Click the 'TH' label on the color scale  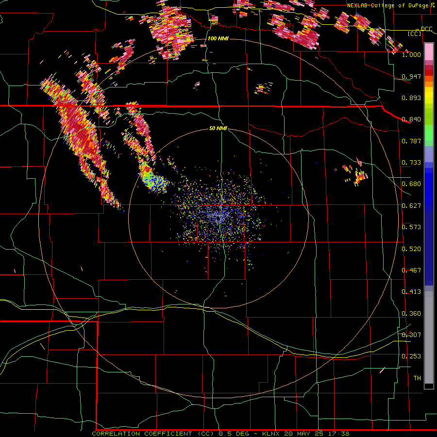[417, 378]
